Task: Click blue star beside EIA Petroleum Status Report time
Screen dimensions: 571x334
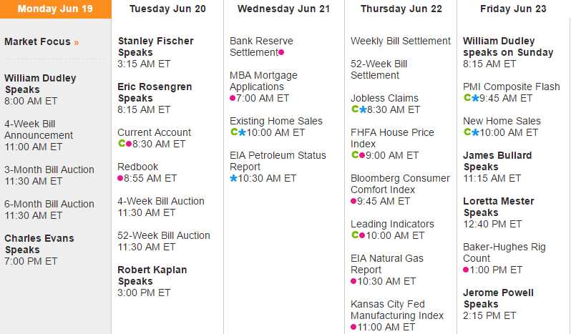Action: (233, 178)
